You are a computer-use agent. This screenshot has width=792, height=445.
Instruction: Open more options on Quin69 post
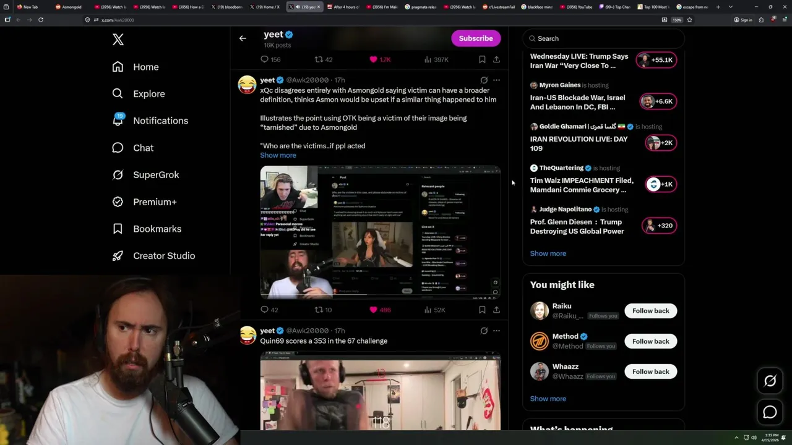[496, 331]
